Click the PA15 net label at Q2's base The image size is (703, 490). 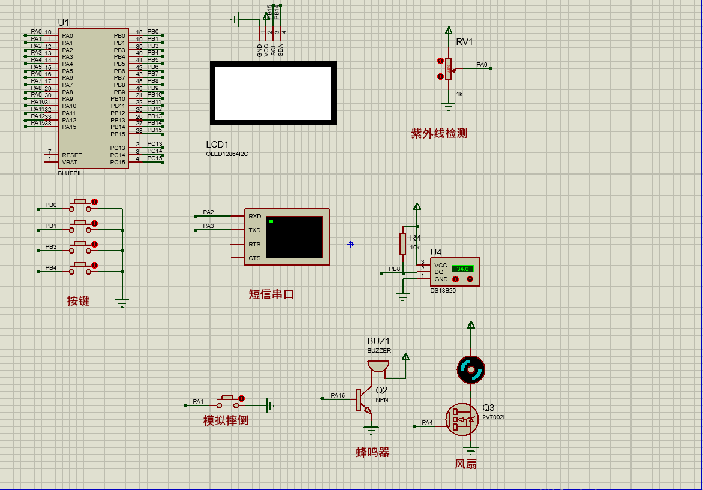tap(338, 395)
